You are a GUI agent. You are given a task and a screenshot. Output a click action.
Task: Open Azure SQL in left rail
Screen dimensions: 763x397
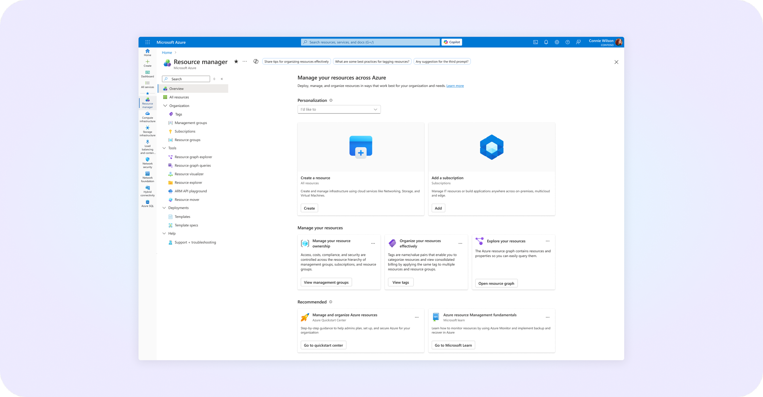(x=147, y=204)
